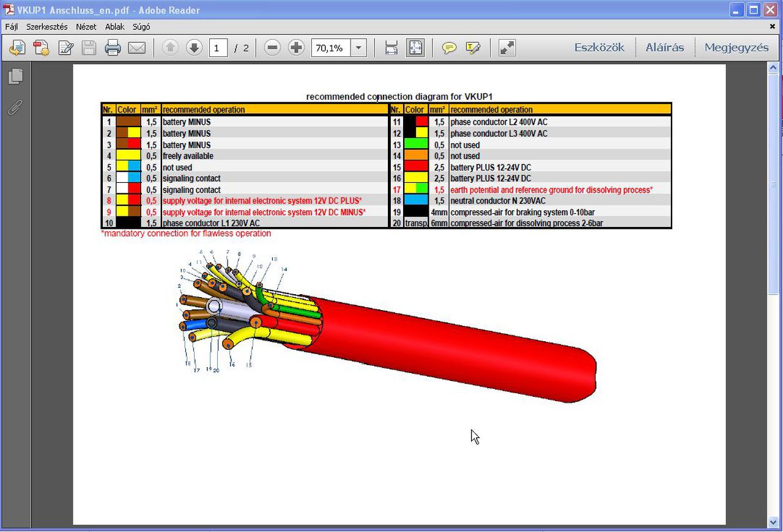Viewport: 783px width, 532px height.
Task: Click the fit one full page icon
Action: (415, 48)
